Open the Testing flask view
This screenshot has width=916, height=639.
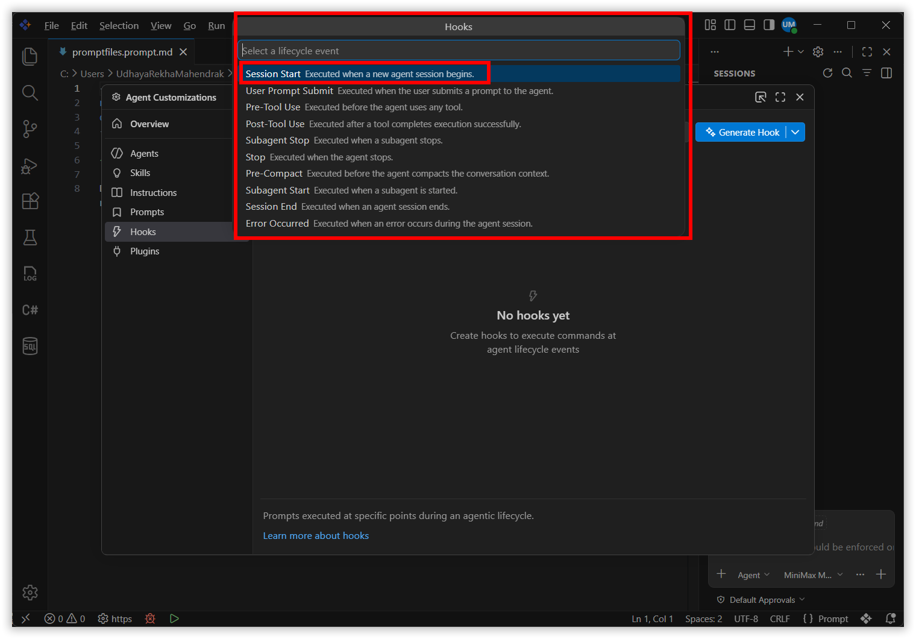coord(30,238)
